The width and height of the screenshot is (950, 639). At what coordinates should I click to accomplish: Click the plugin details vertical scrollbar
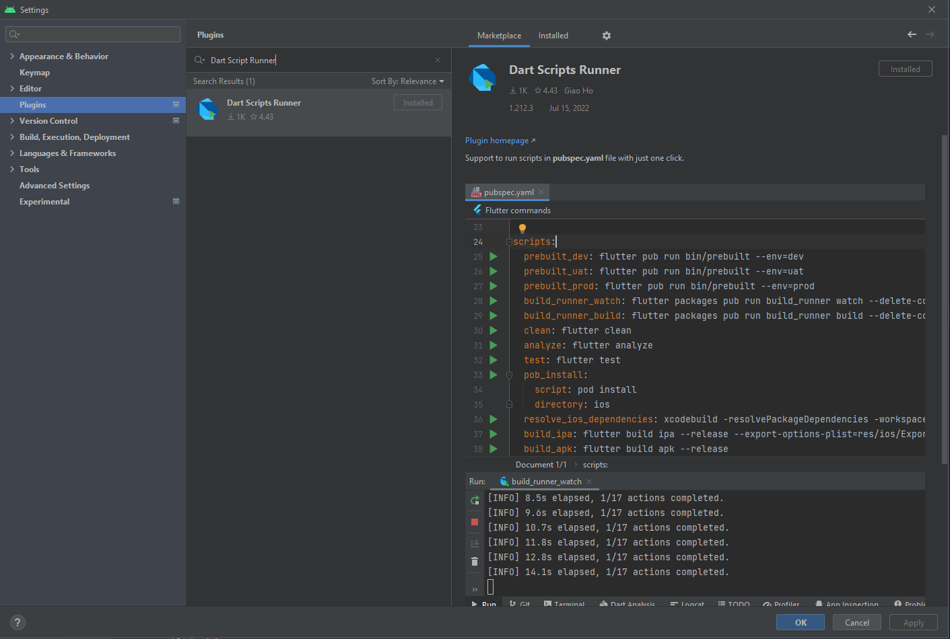point(945,299)
